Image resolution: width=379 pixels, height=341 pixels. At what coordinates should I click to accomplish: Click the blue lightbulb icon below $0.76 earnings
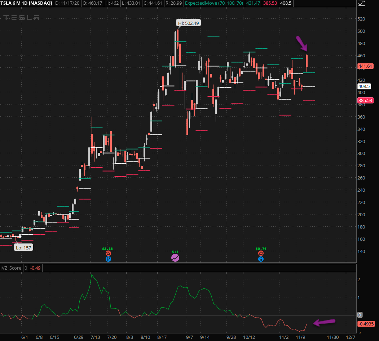point(261,259)
